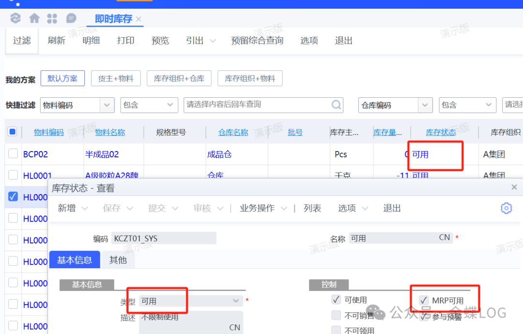The height and width of the screenshot is (334, 523).
Task: Open the four-square apps grid icon
Action: [x=52, y=18]
